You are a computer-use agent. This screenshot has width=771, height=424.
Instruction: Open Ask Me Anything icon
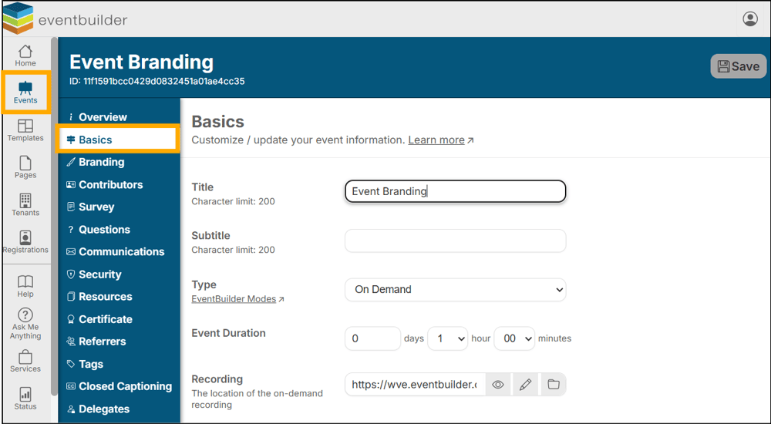tap(25, 324)
